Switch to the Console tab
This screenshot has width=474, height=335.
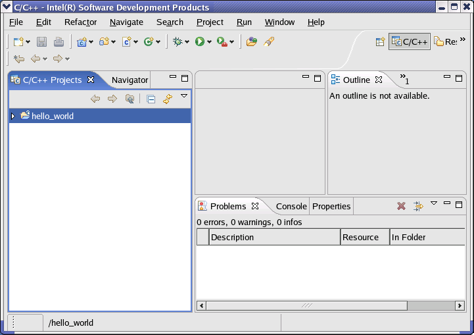coord(291,207)
